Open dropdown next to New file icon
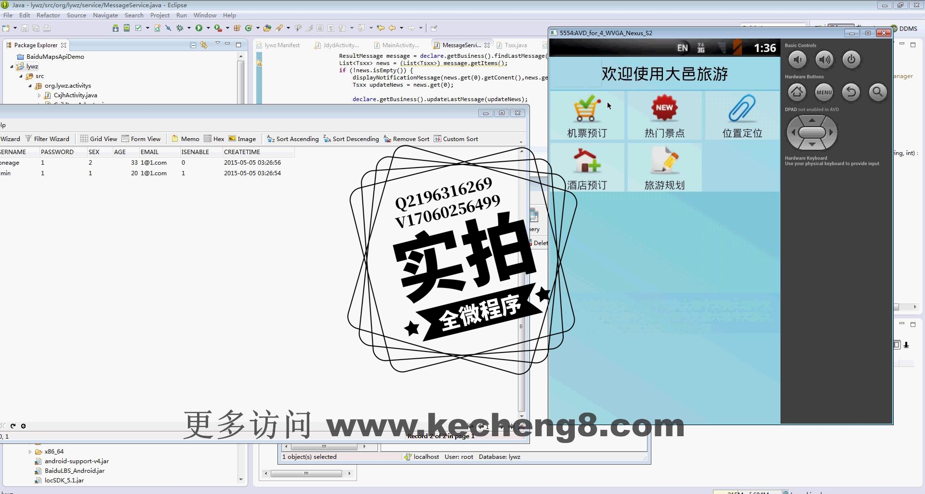The height and width of the screenshot is (494, 925). click(x=15, y=28)
